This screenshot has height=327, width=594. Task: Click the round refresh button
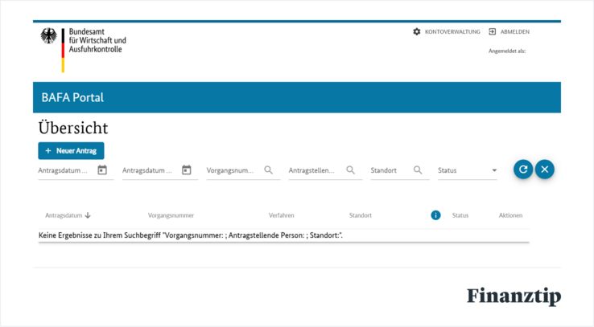pos(523,170)
